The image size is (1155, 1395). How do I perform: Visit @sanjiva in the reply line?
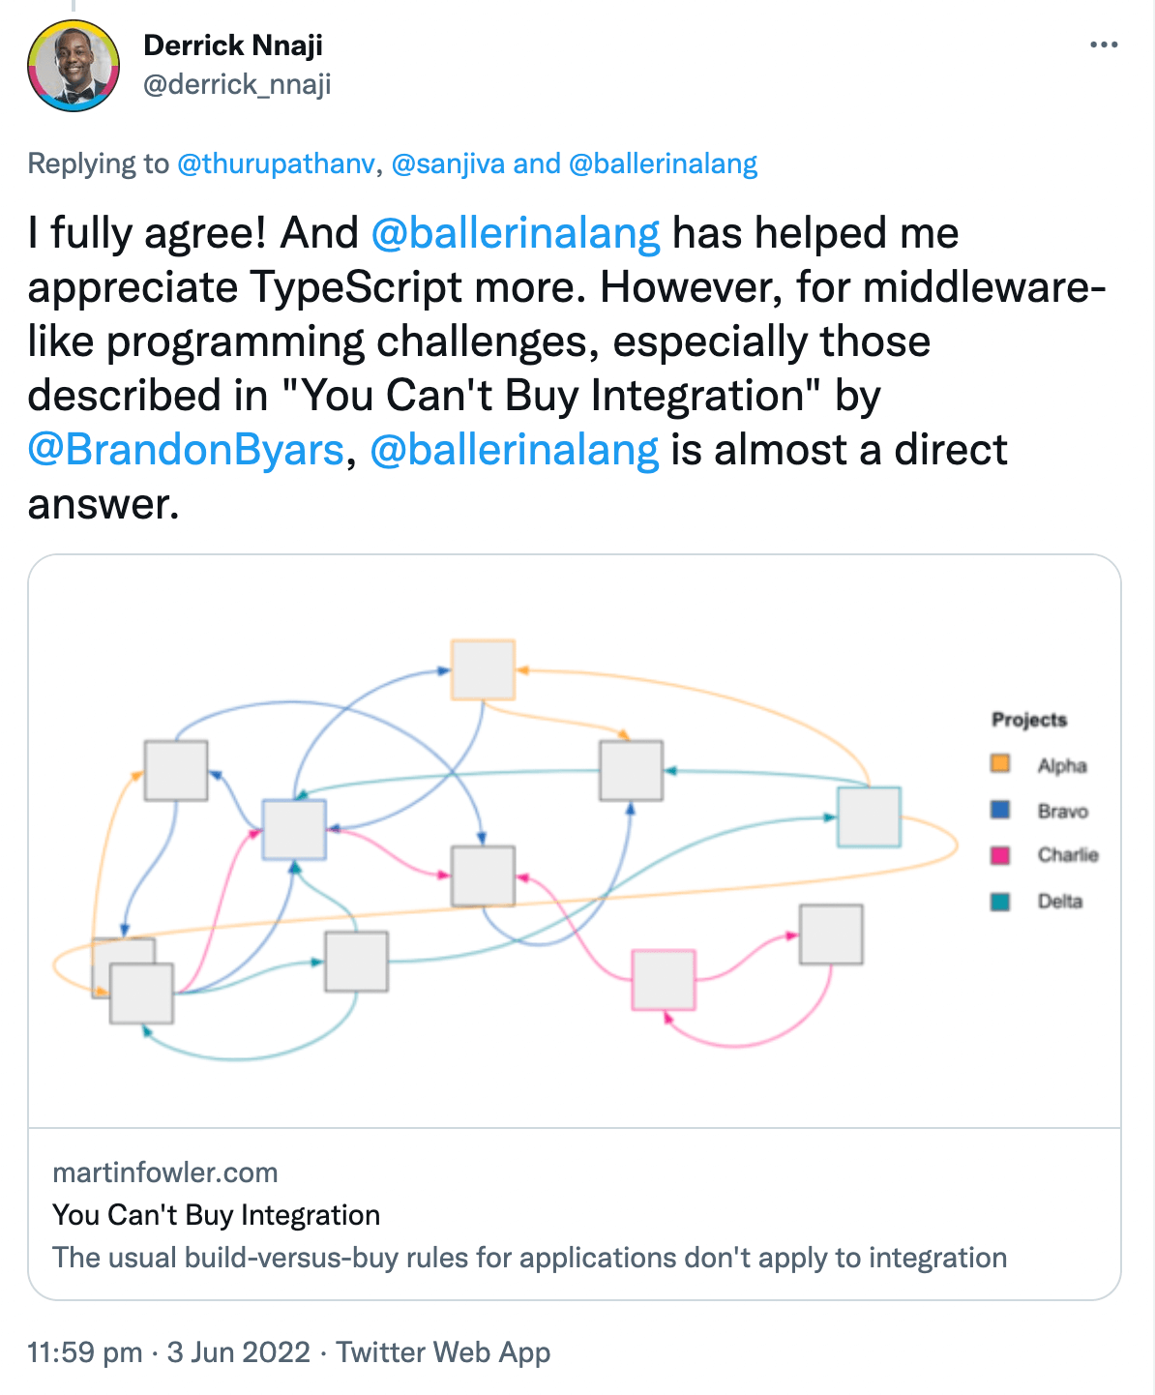tap(448, 163)
